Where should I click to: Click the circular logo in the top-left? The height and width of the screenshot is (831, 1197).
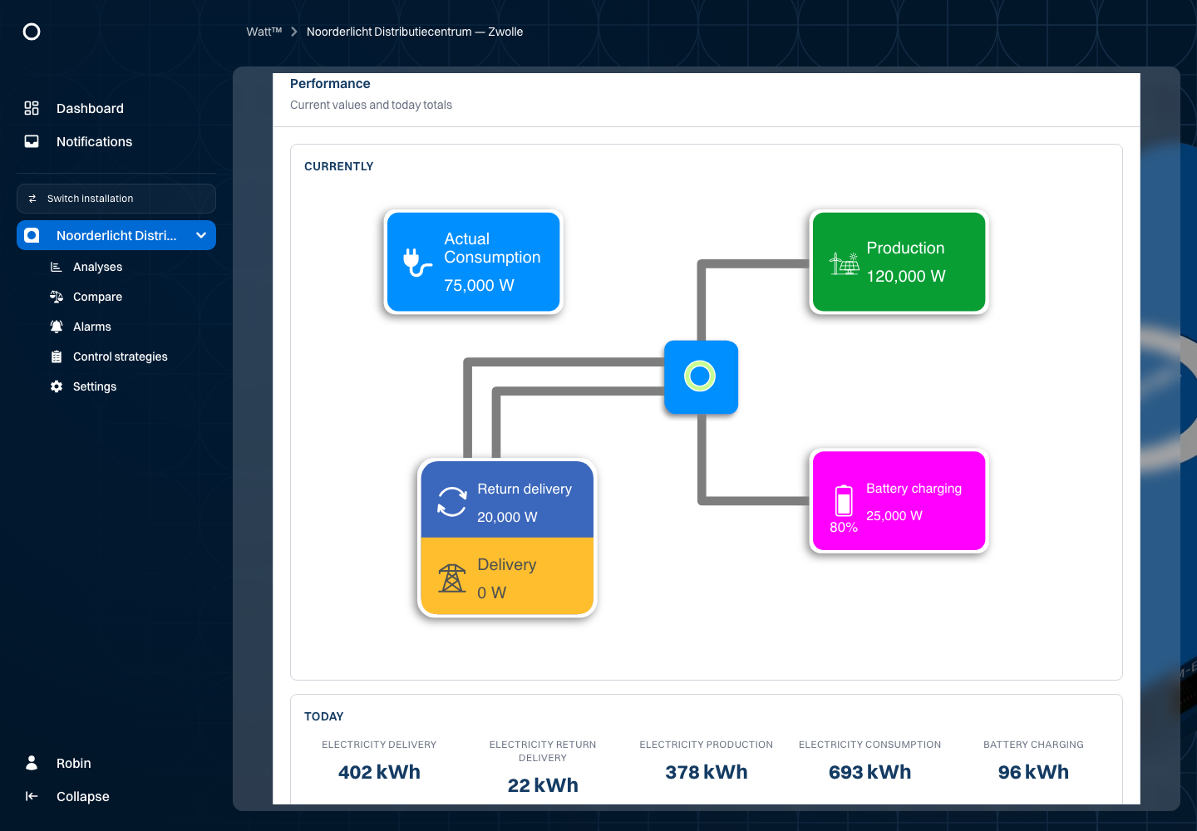[x=32, y=32]
